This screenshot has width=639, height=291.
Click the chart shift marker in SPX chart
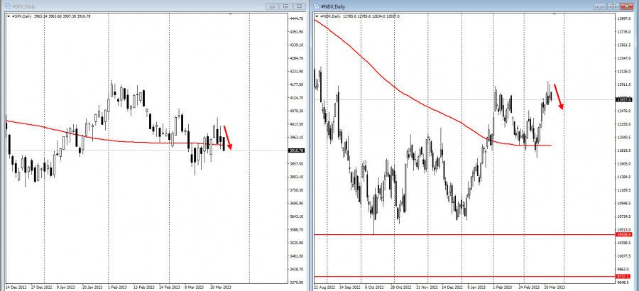coord(231,14)
